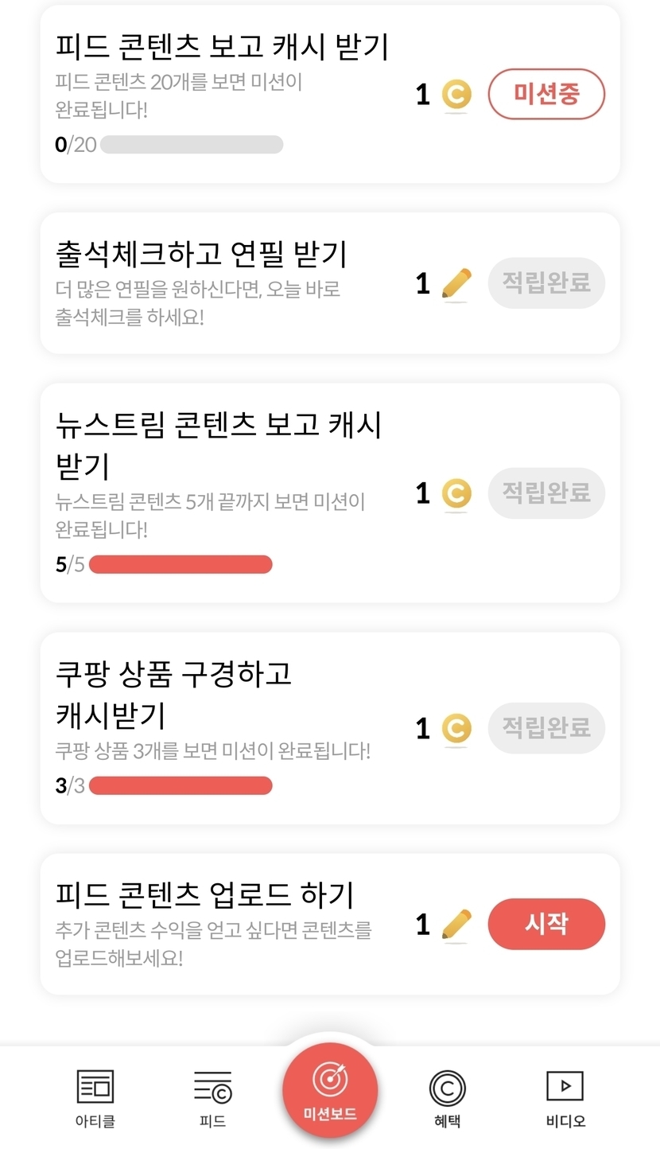Open the 비디오 play icon
The width and height of the screenshot is (660, 1149).
(565, 1086)
